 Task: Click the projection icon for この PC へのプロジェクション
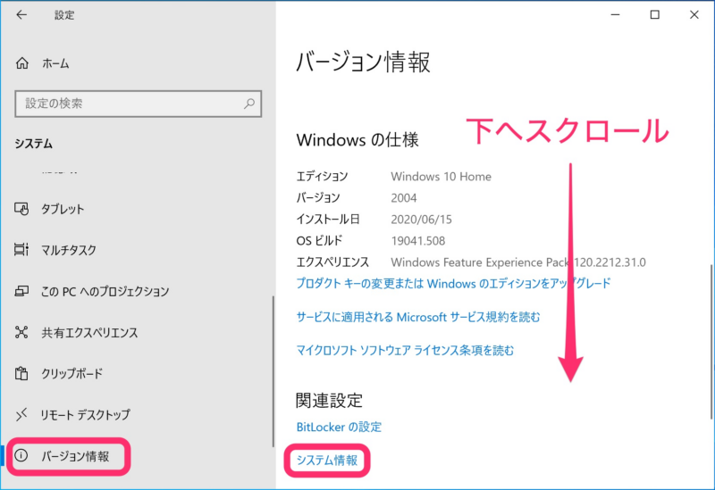pyautogui.click(x=21, y=291)
